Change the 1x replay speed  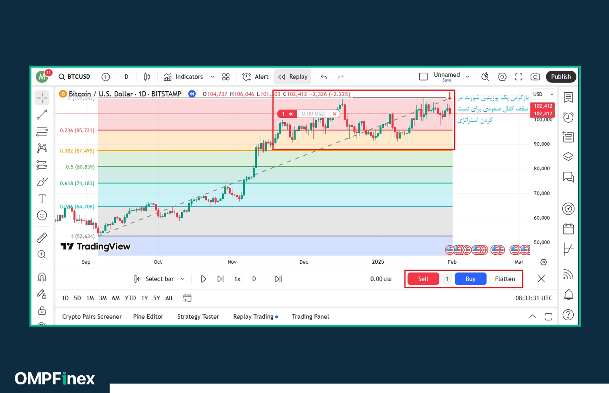point(237,279)
